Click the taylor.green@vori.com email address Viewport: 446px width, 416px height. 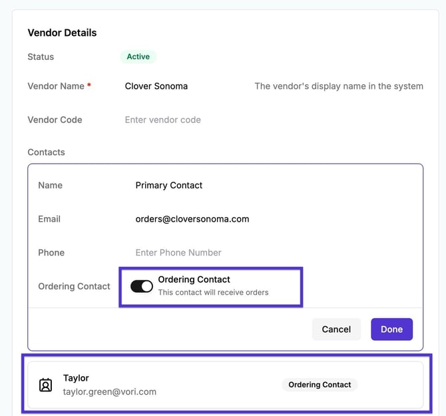[x=110, y=391]
